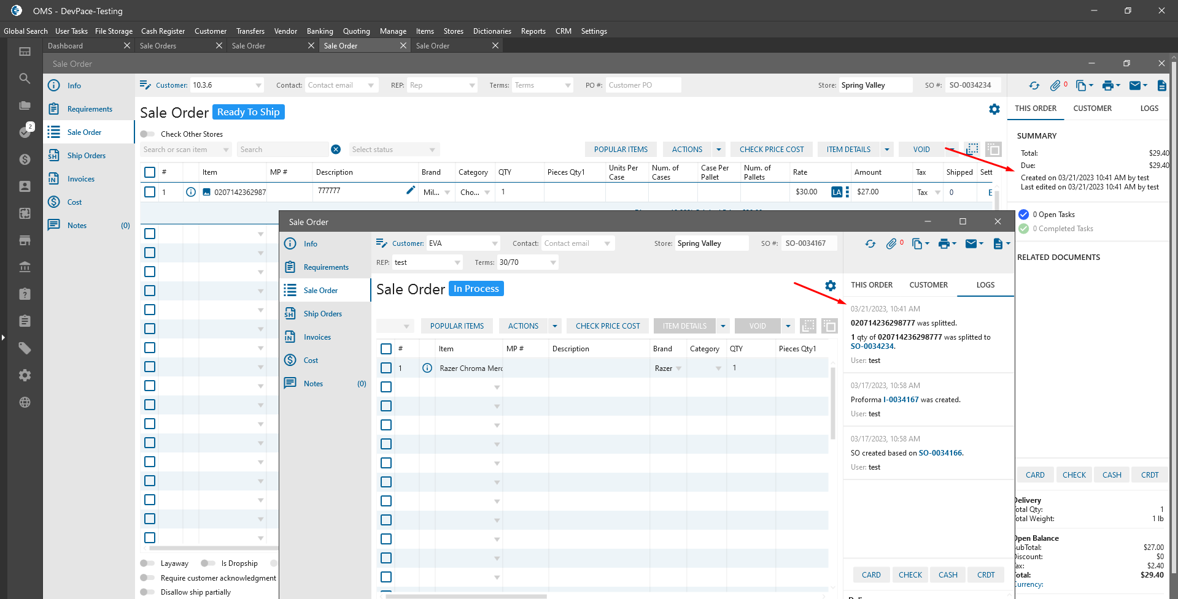
Task: Open the Terms dropdown showing 30/70
Action: (x=553, y=262)
